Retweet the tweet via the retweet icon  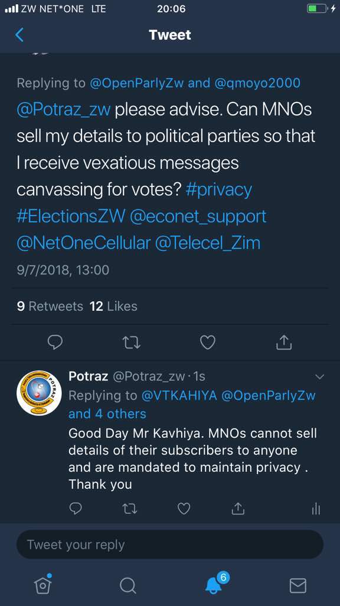[131, 342]
